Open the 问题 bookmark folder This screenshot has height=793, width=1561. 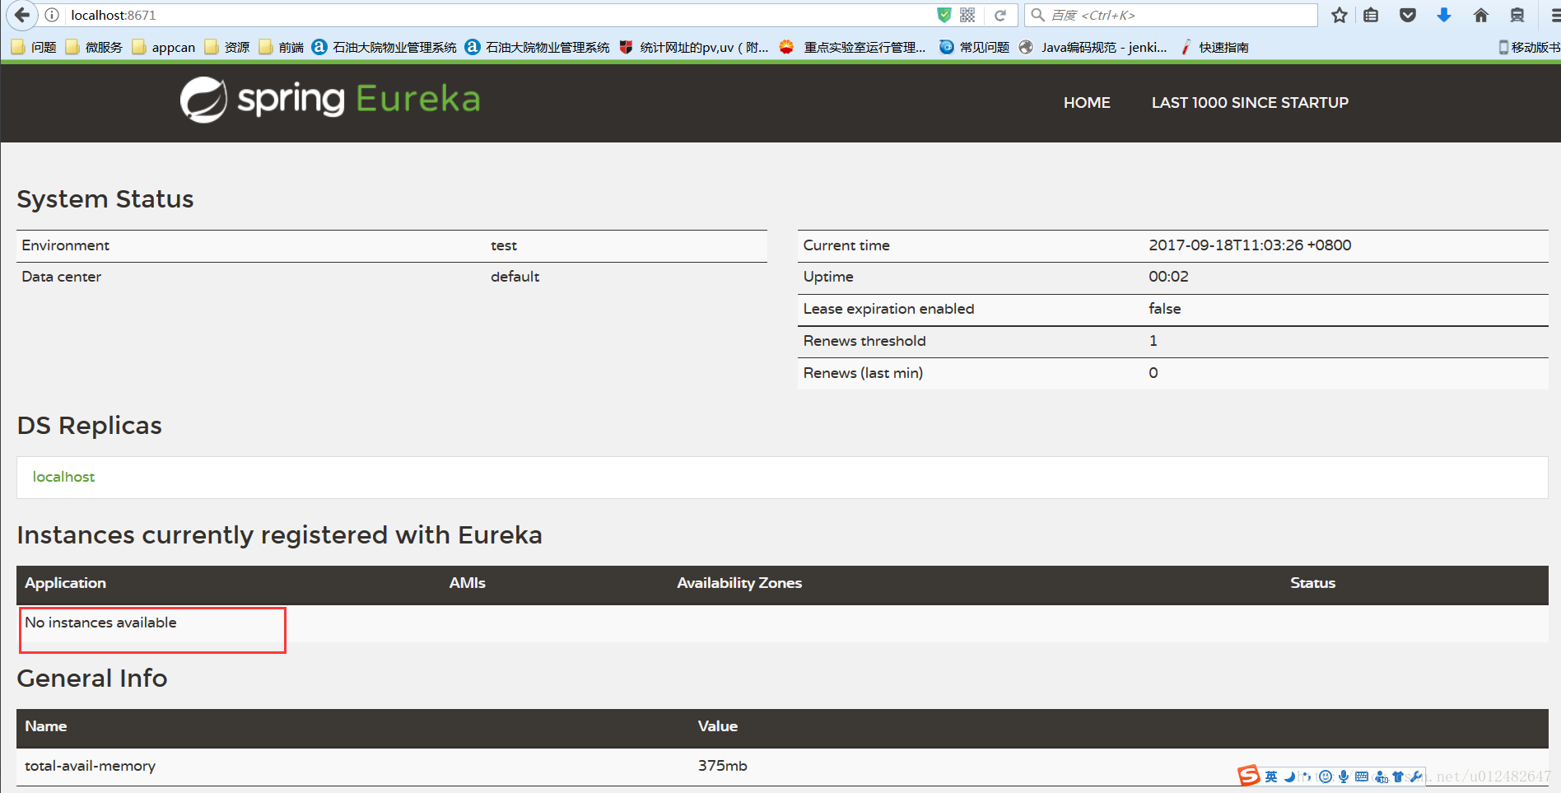pos(34,47)
